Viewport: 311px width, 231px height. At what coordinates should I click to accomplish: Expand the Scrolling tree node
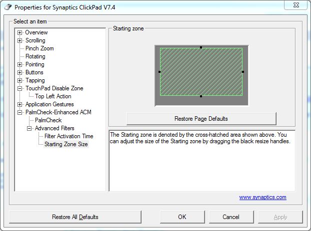click(x=19, y=40)
